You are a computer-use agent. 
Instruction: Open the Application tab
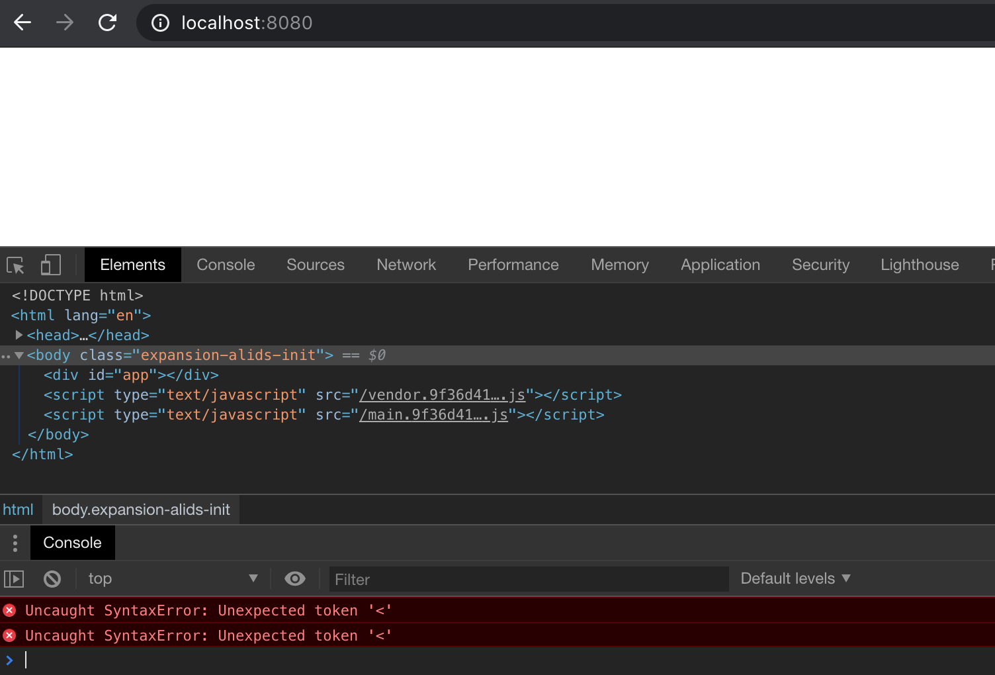click(x=720, y=265)
